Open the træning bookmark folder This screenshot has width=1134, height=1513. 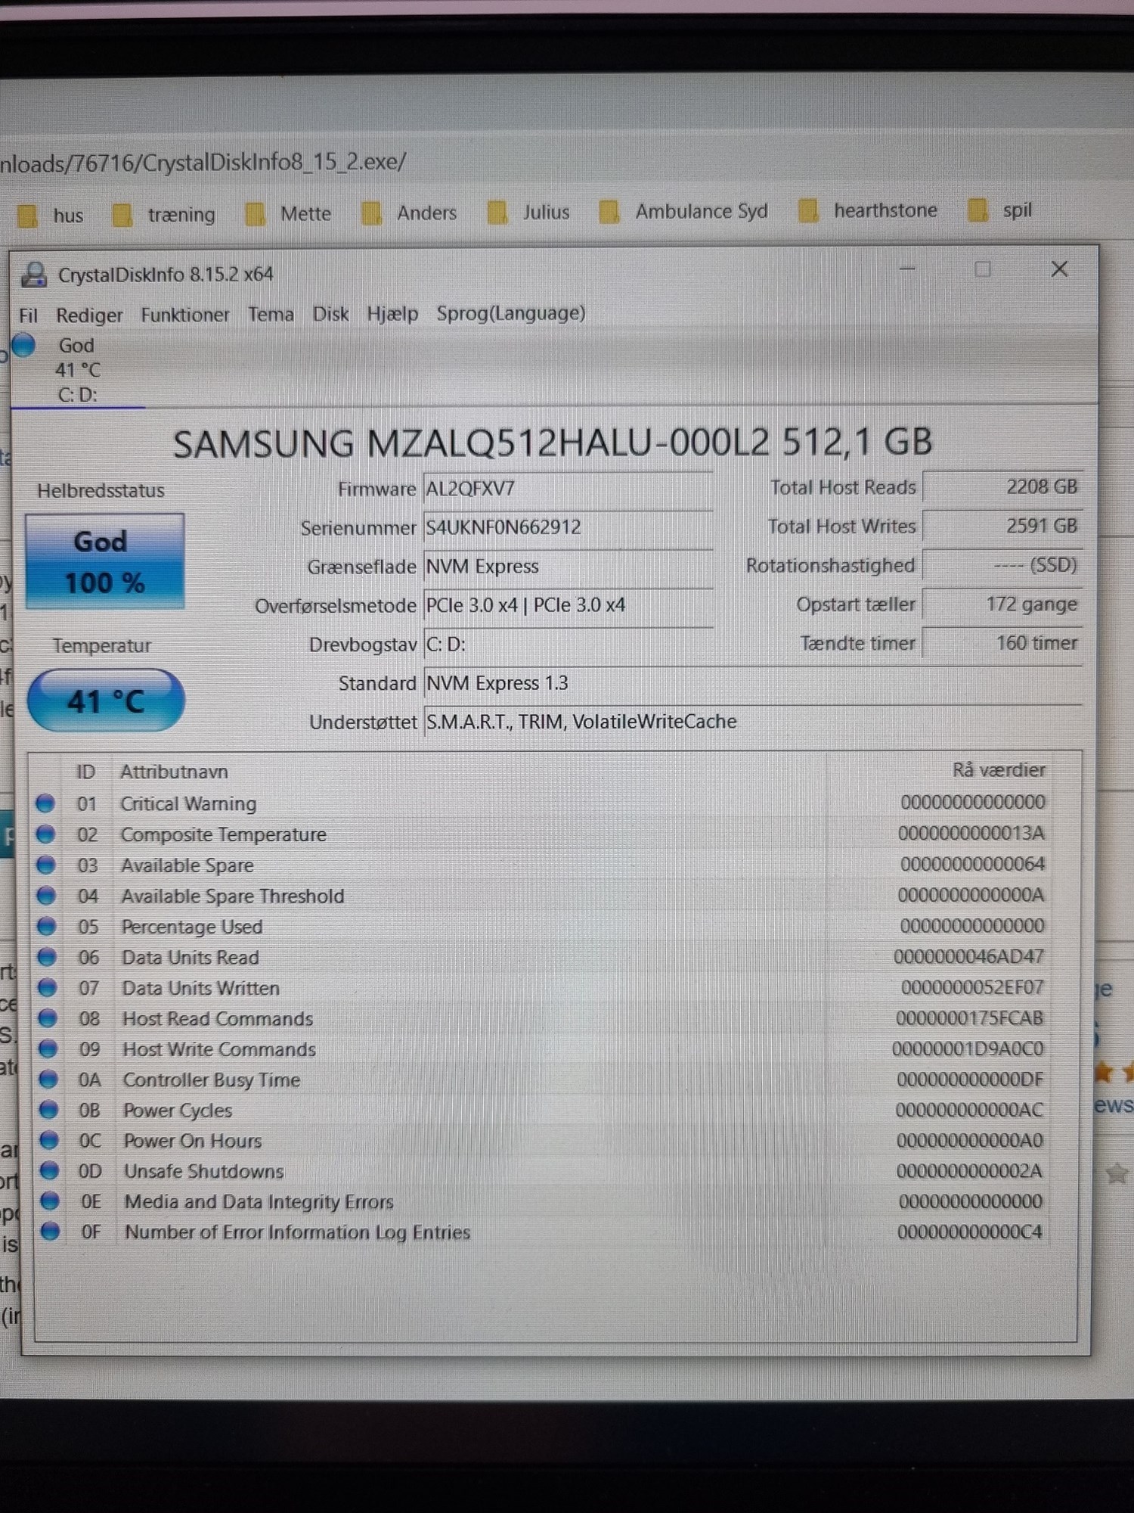pyautogui.click(x=163, y=215)
